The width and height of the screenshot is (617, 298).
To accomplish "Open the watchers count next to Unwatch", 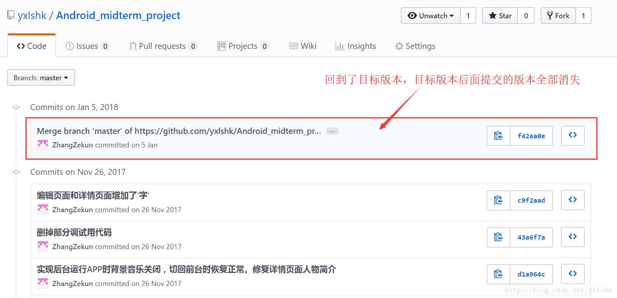I will [x=468, y=16].
